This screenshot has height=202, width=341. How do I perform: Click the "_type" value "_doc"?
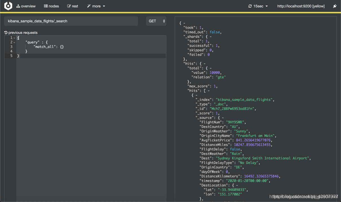point(220,104)
